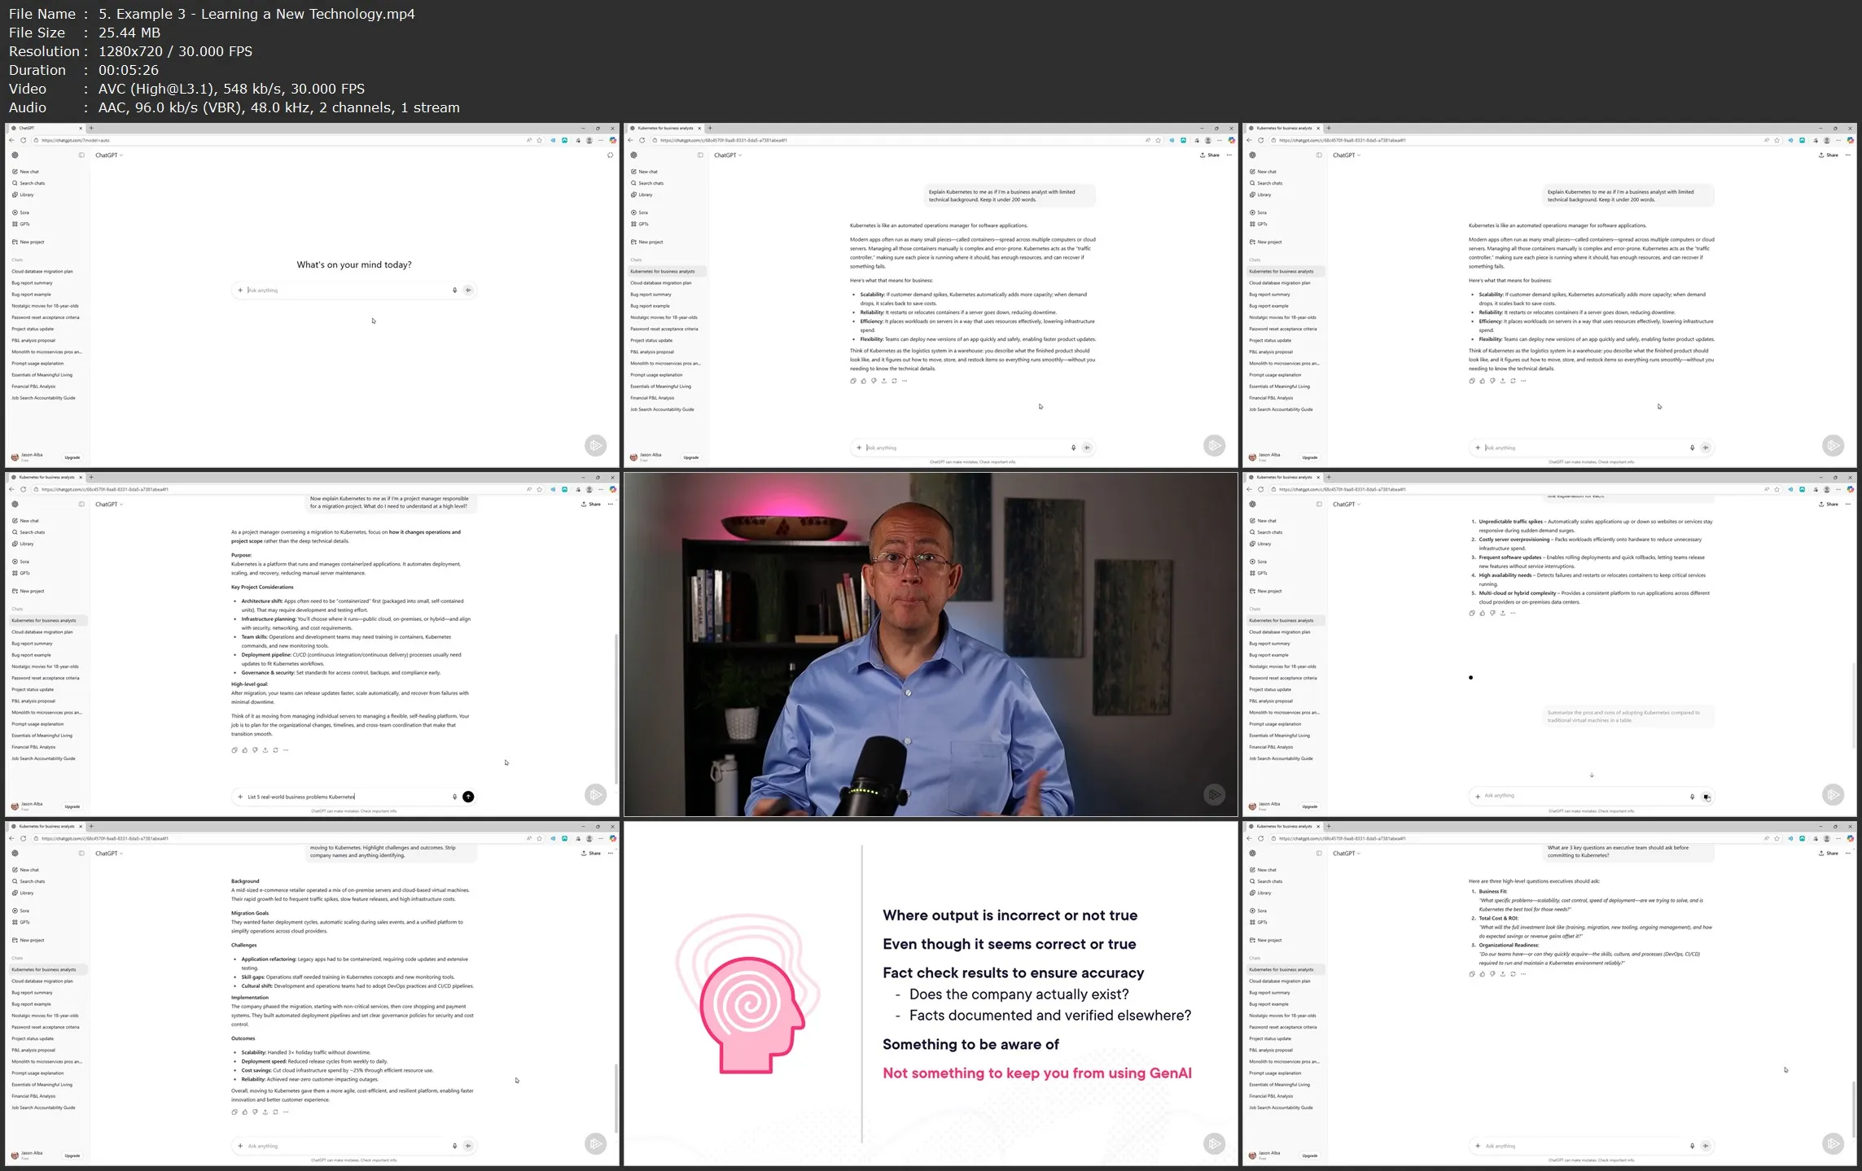
Task: Click regenerate icon under the case study outcomes
Action: point(275,1112)
